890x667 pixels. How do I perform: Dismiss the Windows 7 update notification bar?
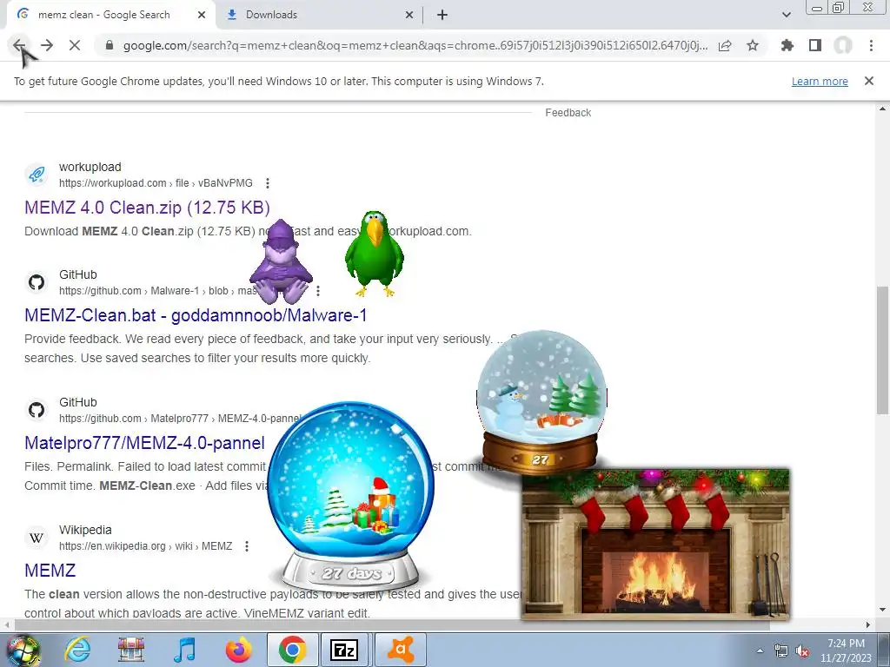[869, 81]
